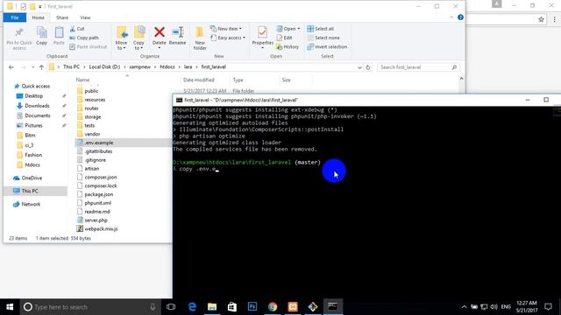Screen dimensions: 561x315
Task: Click the browser bookmark star icon
Action: [541, 19]
